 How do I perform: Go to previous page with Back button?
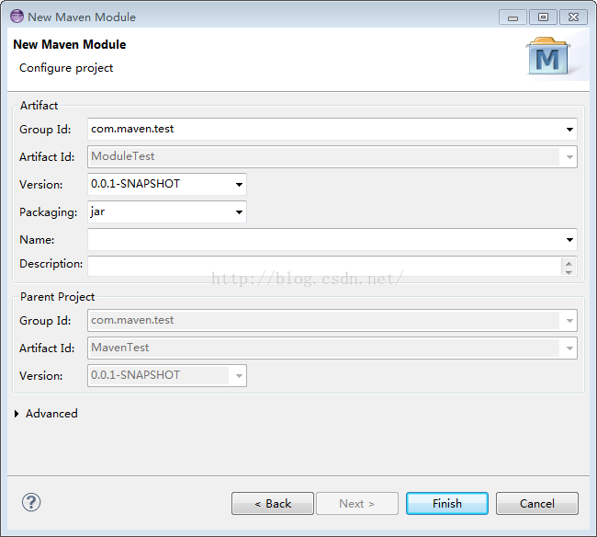tap(273, 504)
